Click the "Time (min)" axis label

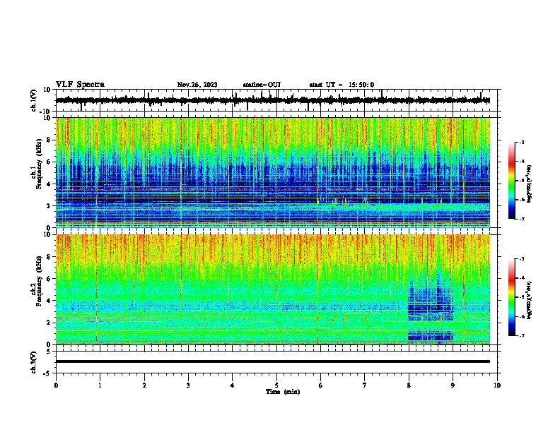(x=283, y=392)
